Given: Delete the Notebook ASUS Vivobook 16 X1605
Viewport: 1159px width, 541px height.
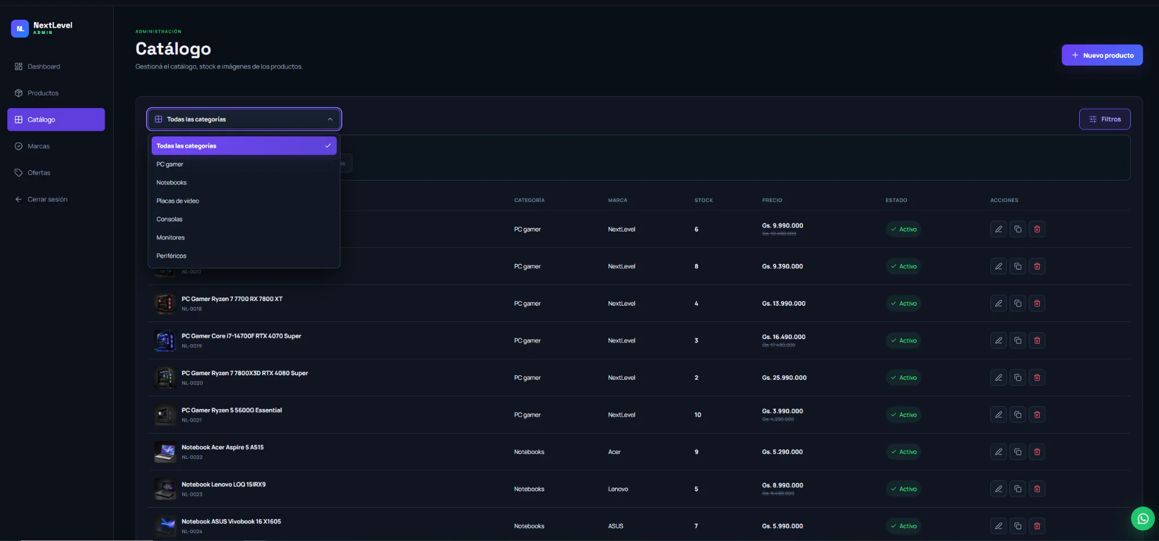Looking at the screenshot, I should 1037,526.
